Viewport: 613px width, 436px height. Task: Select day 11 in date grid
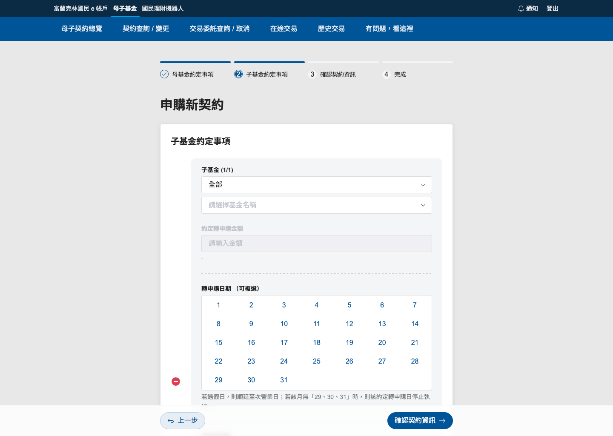(x=317, y=324)
